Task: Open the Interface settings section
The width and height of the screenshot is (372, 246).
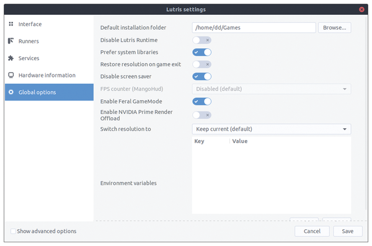Action: point(50,24)
